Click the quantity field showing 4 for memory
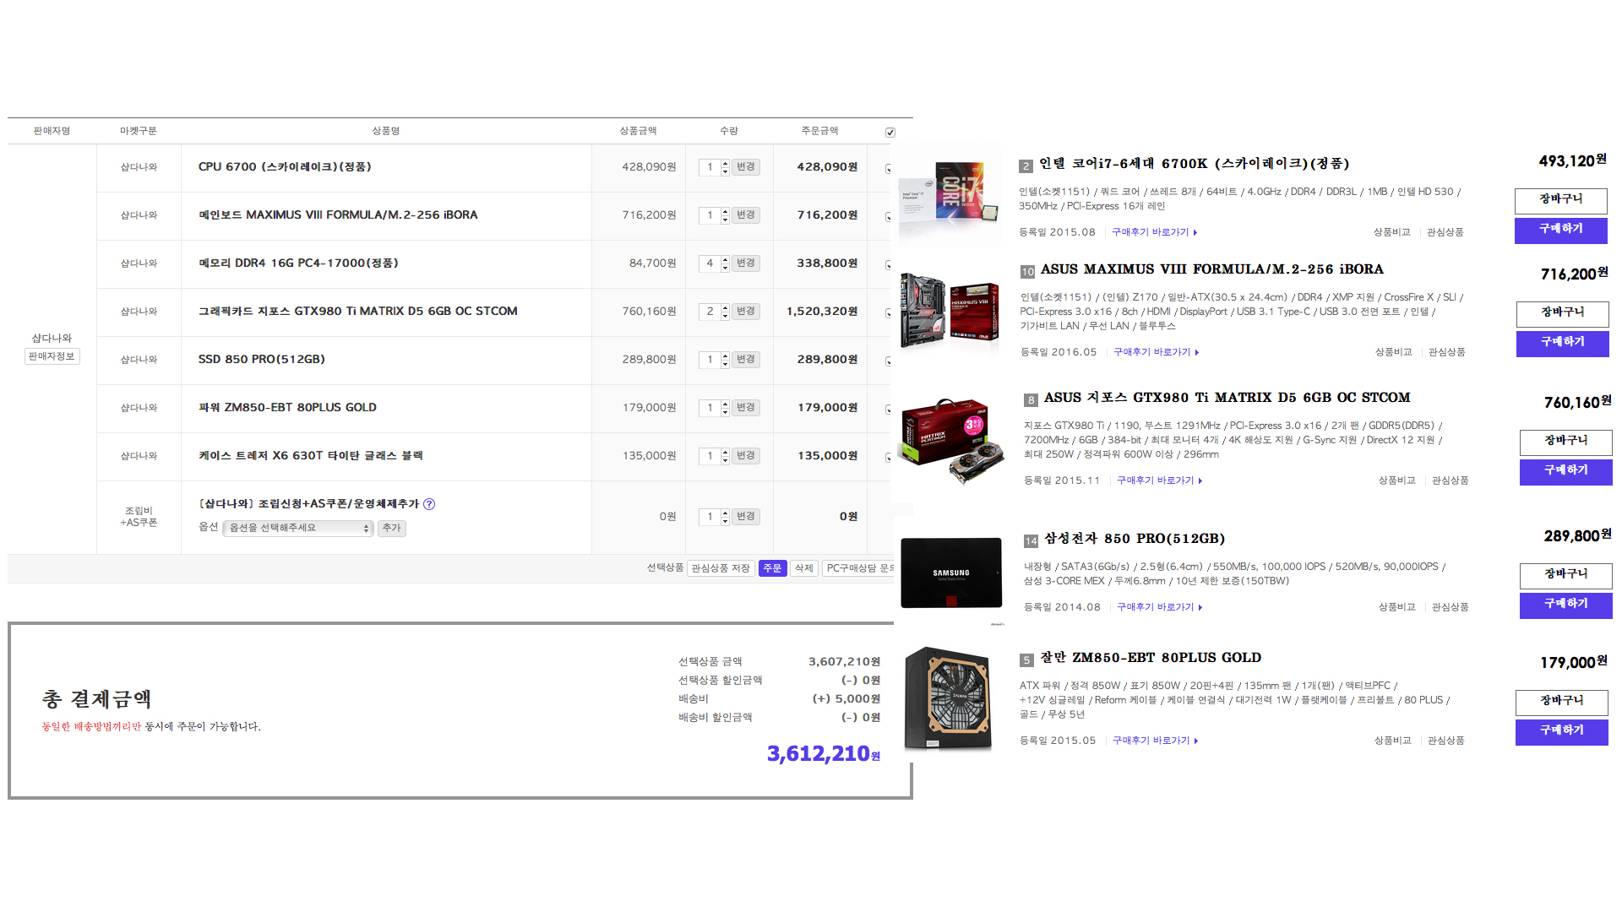The width and height of the screenshot is (1622, 912). (710, 263)
